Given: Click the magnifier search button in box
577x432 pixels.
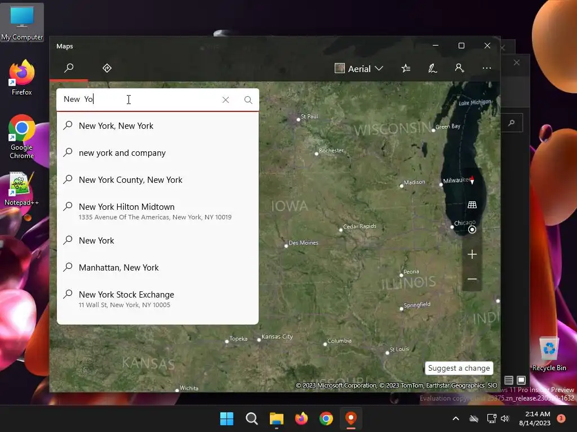Looking at the screenshot, I should pyautogui.click(x=248, y=100).
